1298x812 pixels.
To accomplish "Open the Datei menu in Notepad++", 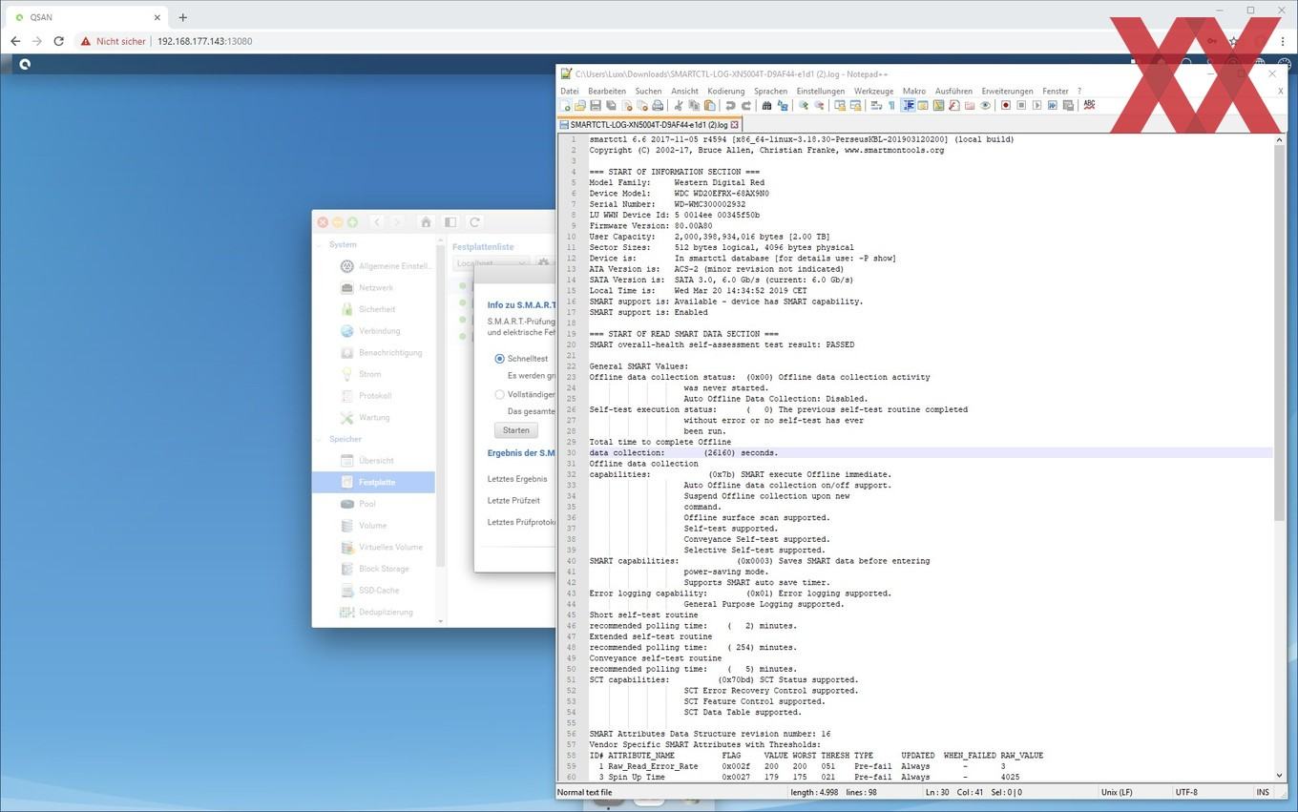I will click(x=569, y=91).
